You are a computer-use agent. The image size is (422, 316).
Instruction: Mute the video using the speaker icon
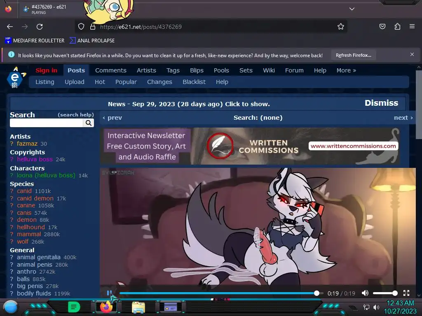(365, 293)
